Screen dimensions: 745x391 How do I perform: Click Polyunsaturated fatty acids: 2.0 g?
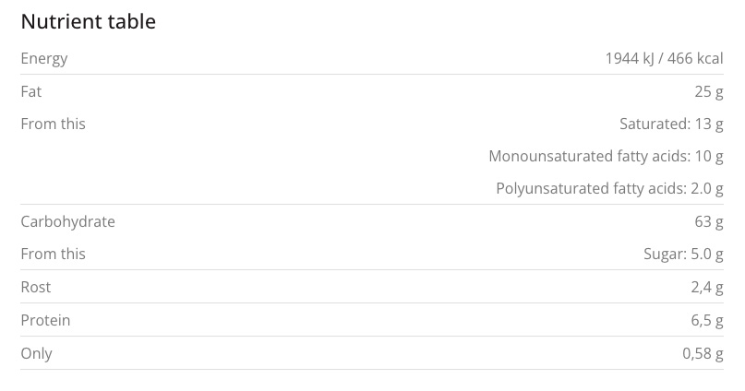609,189
